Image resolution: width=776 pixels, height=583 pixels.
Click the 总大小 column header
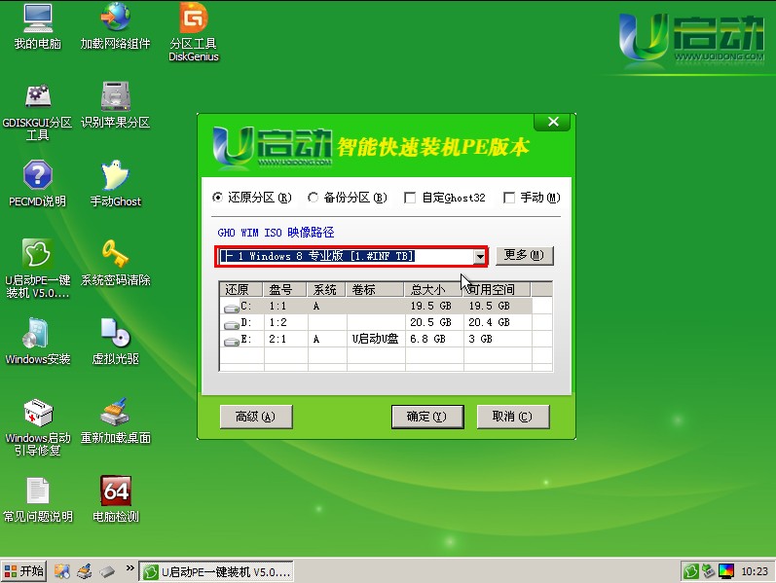pos(433,289)
